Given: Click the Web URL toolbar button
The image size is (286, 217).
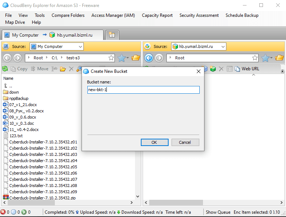Looking at the screenshot, I should tap(247, 69).
